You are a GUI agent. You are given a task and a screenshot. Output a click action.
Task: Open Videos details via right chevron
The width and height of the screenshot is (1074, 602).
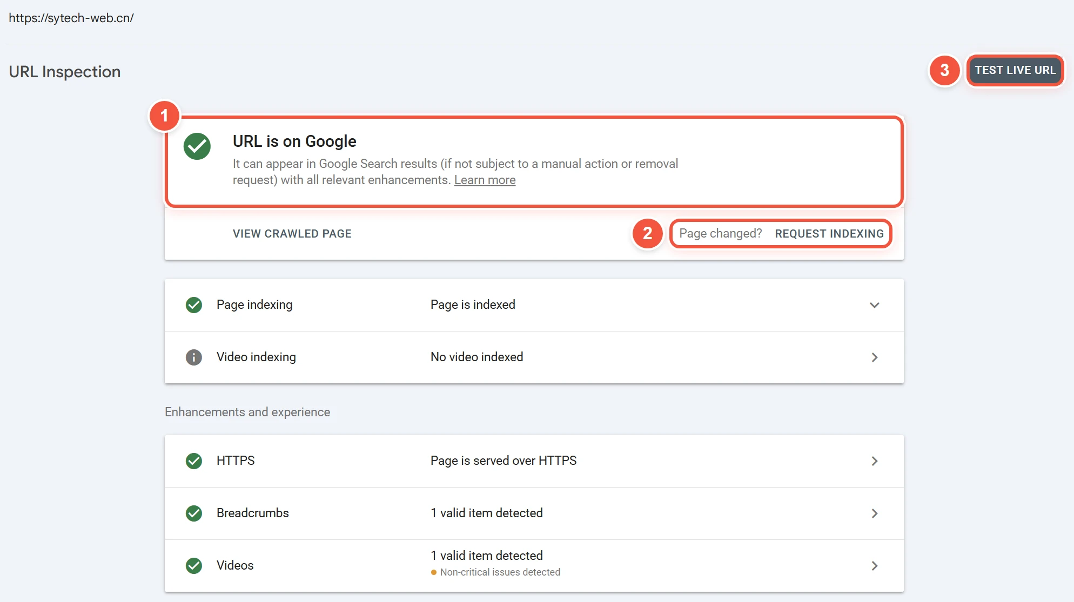pos(875,566)
